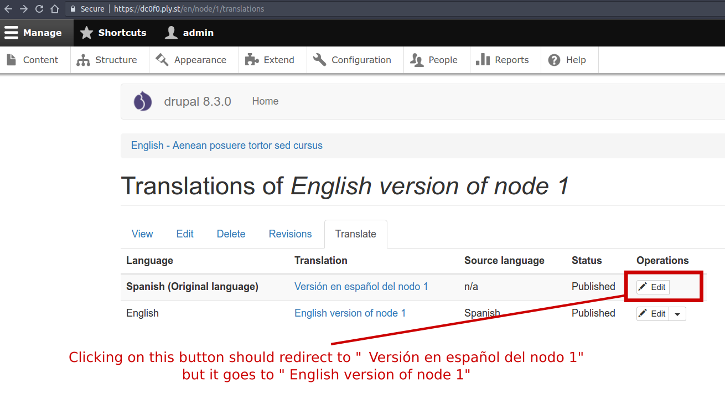Select the View tab
This screenshot has width=725, height=414.
pyautogui.click(x=142, y=234)
